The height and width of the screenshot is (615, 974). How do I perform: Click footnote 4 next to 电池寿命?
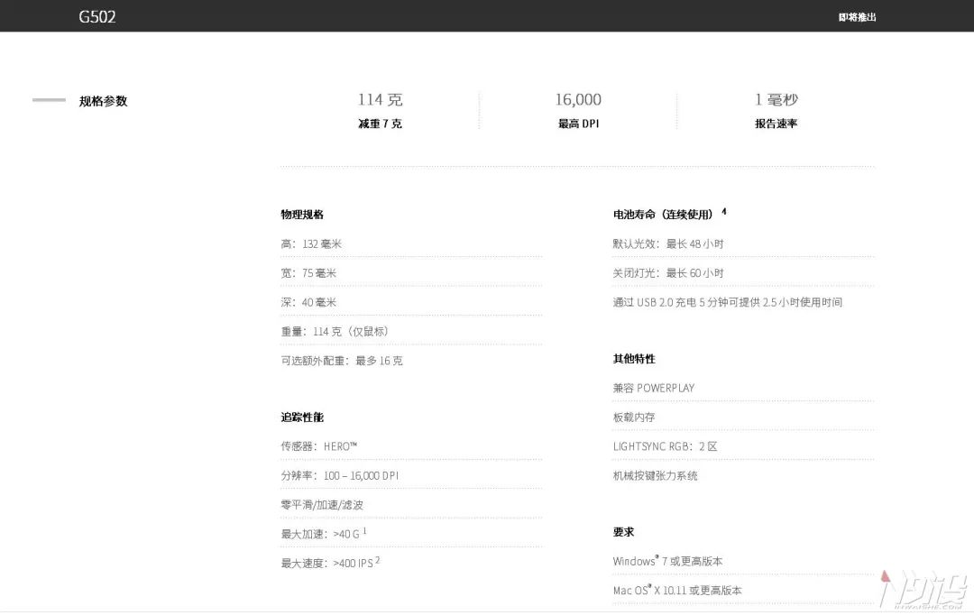click(723, 210)
